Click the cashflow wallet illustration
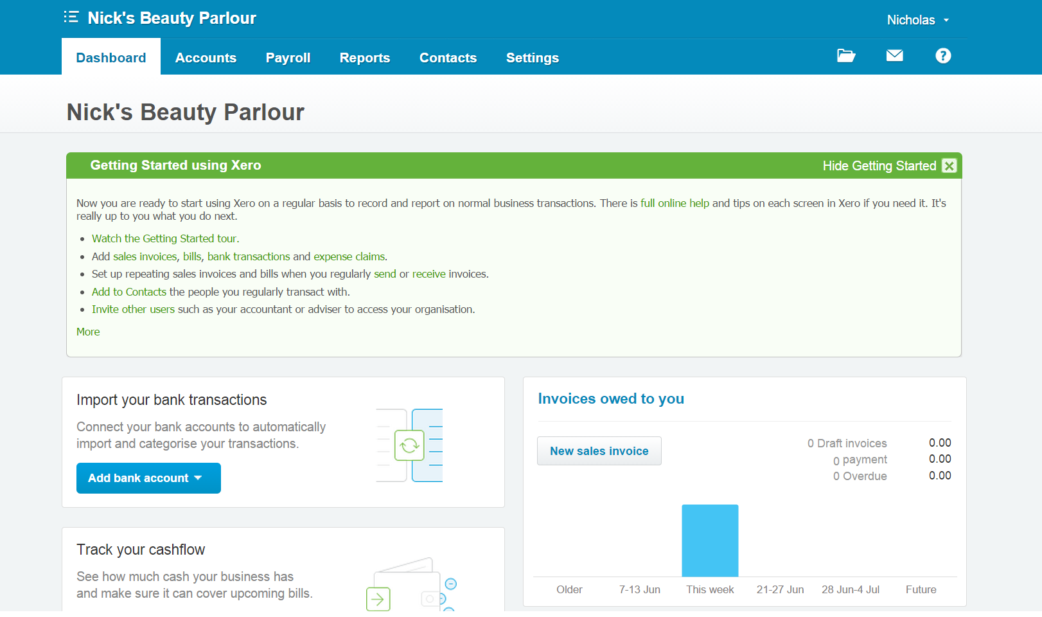The image size is (1042, 617). coord(411,585)
